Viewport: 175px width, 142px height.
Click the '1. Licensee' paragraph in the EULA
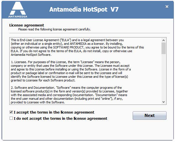point(71,71)
